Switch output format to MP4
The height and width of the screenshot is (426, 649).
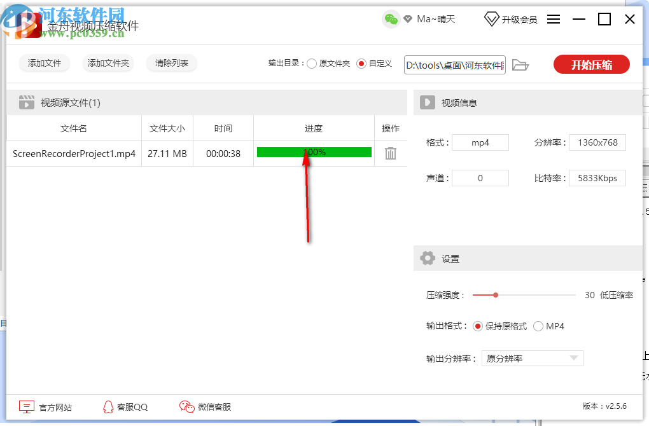(x=537, y=326)
